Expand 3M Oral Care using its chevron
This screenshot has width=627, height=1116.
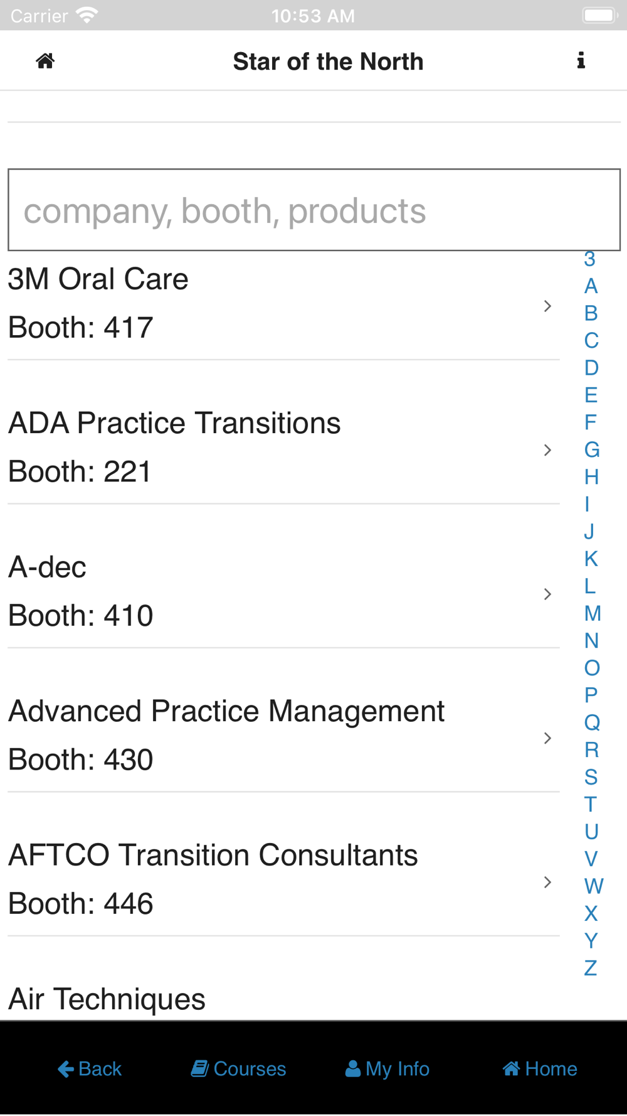(x=547, y=306)
